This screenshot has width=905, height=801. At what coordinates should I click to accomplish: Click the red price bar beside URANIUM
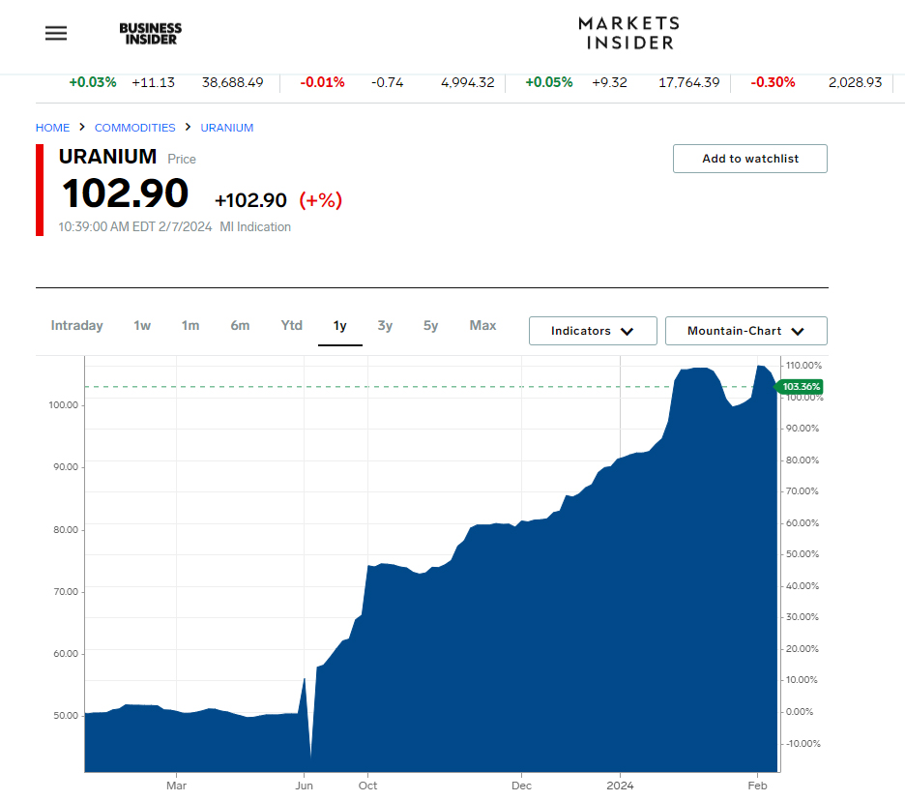[40, 190]
